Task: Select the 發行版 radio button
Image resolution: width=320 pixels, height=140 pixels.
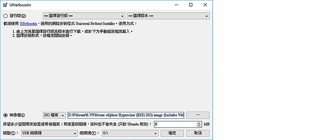Action: [x=5, y=16]
